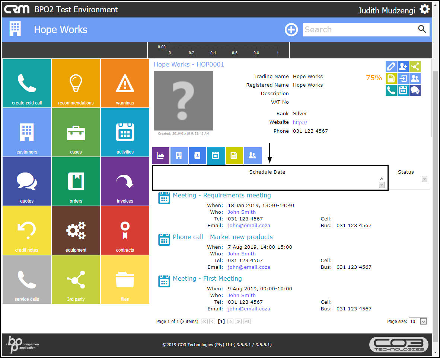The height and width of the screenshot is (358, 440).
Task: Open the cases tile
Action: pyautogui.click(x=76, y=132)
